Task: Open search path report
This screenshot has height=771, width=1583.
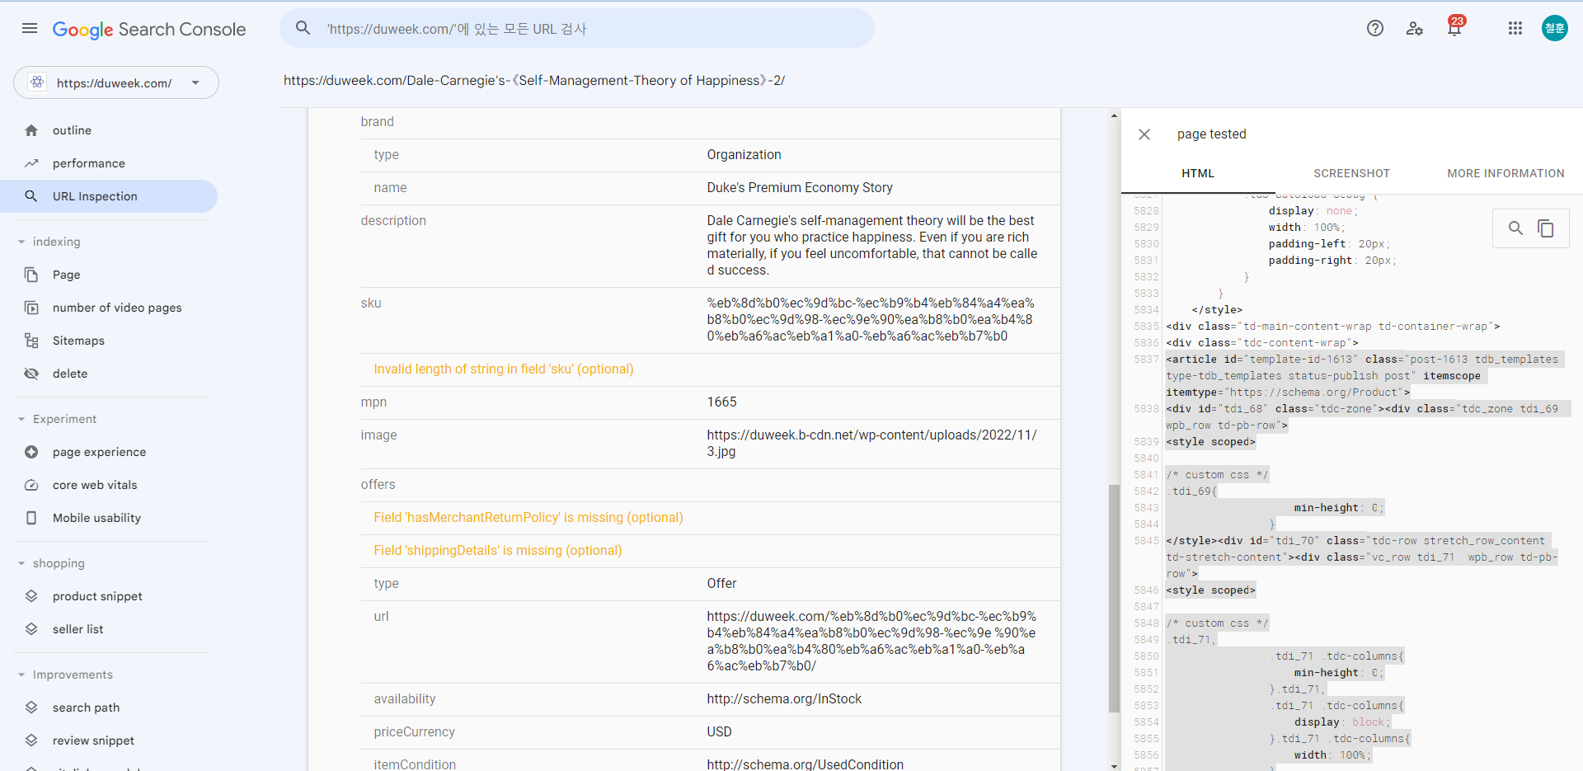Action: click(x=109, y=708)
